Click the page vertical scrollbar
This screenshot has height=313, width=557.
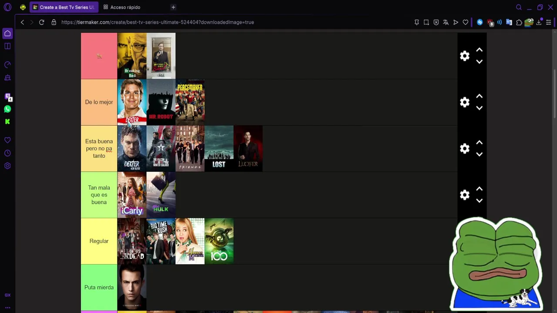(555, 93)
